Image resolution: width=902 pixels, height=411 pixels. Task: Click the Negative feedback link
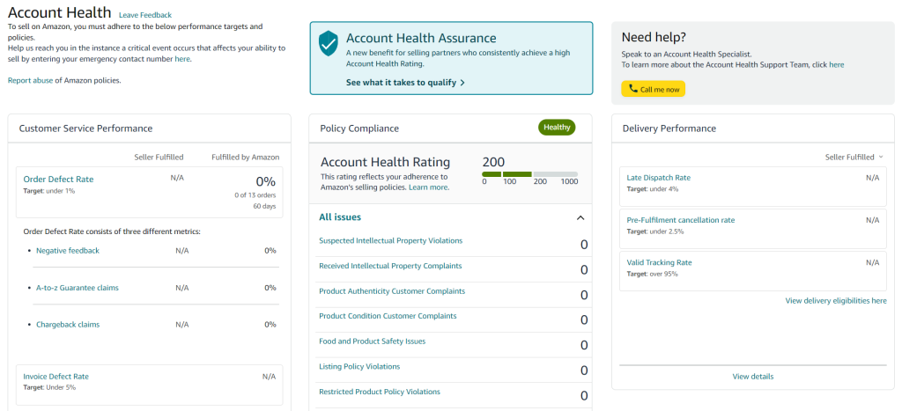[68, 251]
